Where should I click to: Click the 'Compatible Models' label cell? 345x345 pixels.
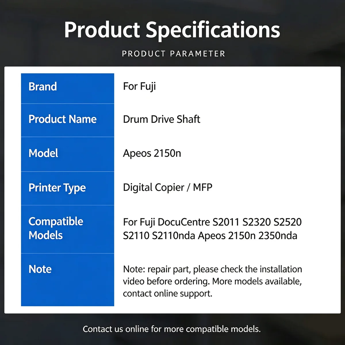(x=68, y=229)
